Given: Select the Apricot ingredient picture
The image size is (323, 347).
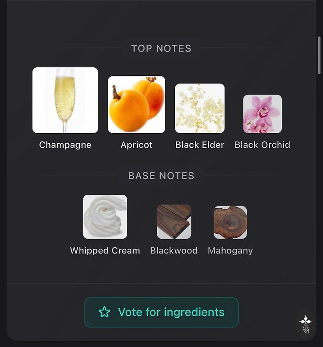Looking at the screenshot, I should [136, 105].
